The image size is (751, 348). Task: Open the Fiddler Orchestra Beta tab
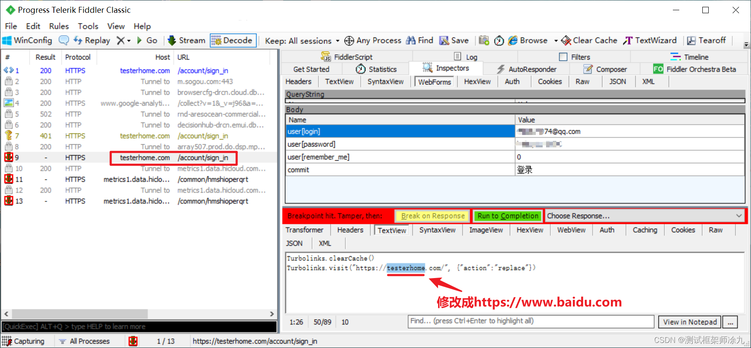tap(695, 69)
